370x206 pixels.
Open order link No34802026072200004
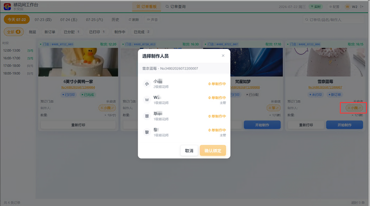coord(78,87)
